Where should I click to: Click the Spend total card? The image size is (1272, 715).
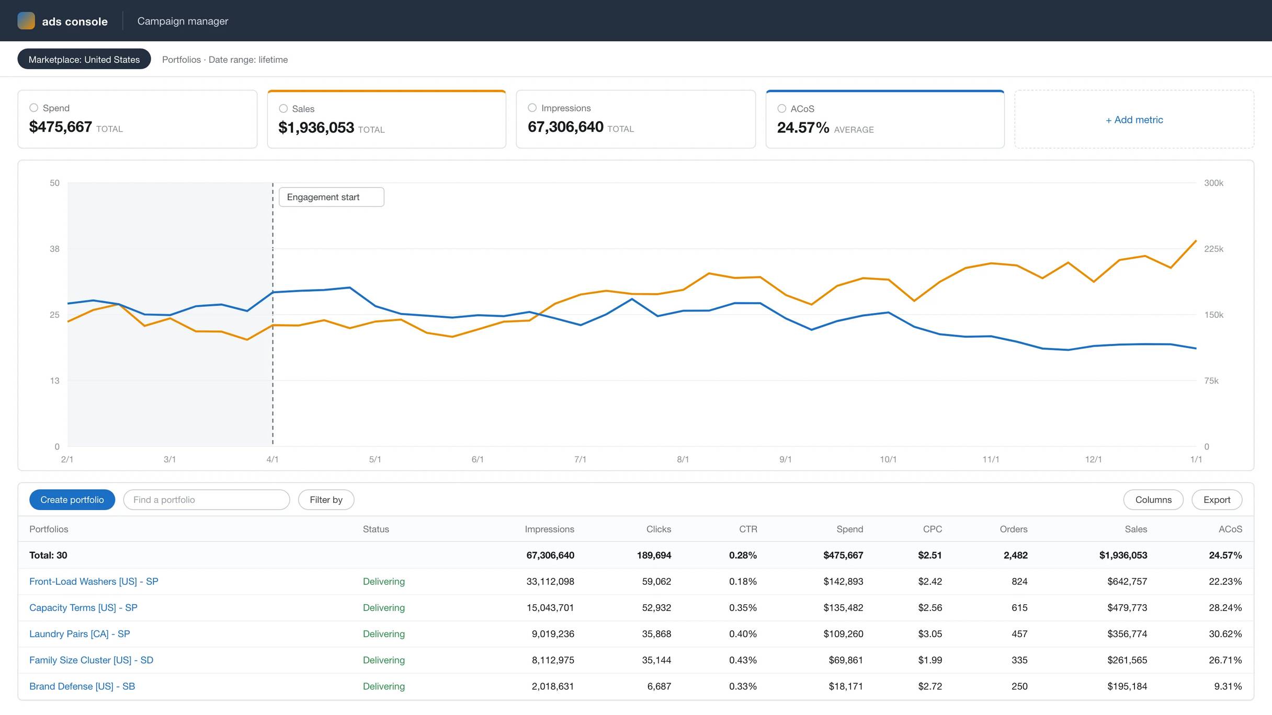point(138,119)
